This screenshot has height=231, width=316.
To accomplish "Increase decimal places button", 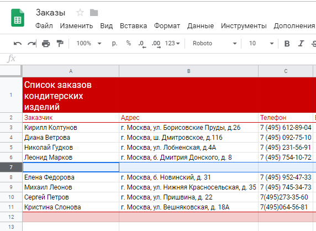I will (x=156, y=44).
